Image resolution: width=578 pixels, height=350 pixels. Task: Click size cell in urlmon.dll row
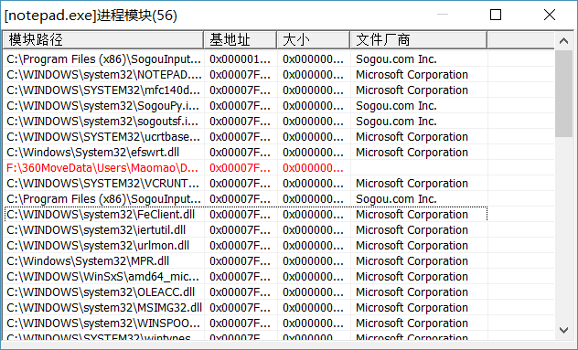(313, 246)
